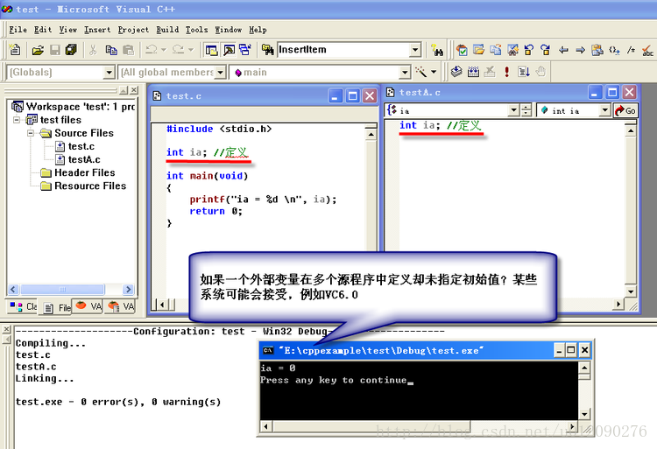
Task: Click the testA.c vertical scroll down arrow
Action: point(631,291)
